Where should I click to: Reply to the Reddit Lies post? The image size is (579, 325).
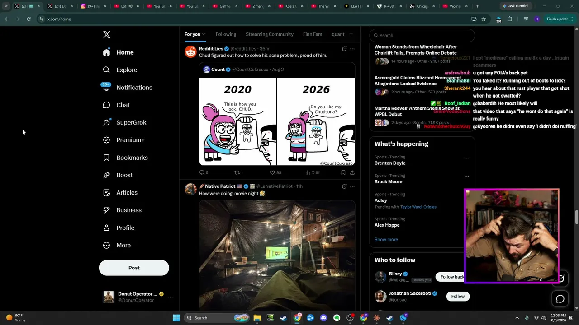(204, 172)
